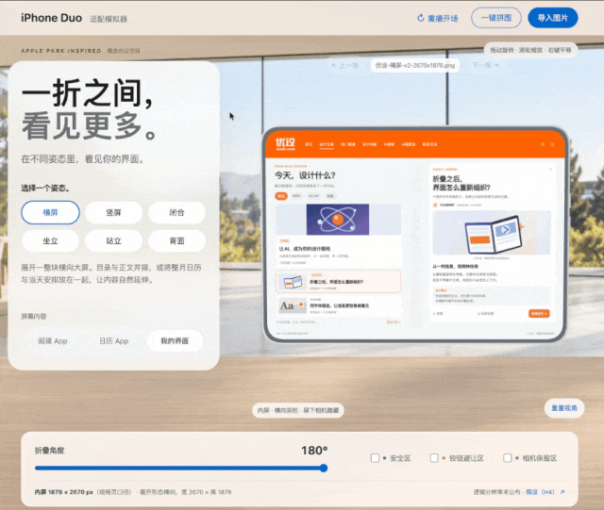Click the 拖动旋转 · 滚轮缩放 · 右键平移 hint
This screenshot has height=510, width=604.
(x=530, y=50)
